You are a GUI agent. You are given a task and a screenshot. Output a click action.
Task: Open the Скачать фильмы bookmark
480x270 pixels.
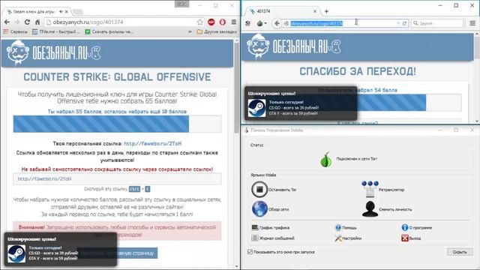pos(109,31)
